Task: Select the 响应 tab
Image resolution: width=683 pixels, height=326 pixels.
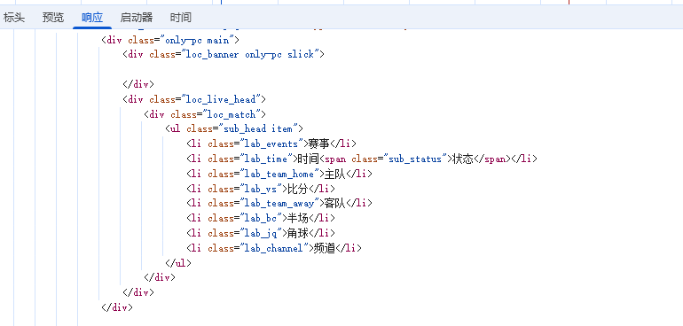Action: coord(92,18)
